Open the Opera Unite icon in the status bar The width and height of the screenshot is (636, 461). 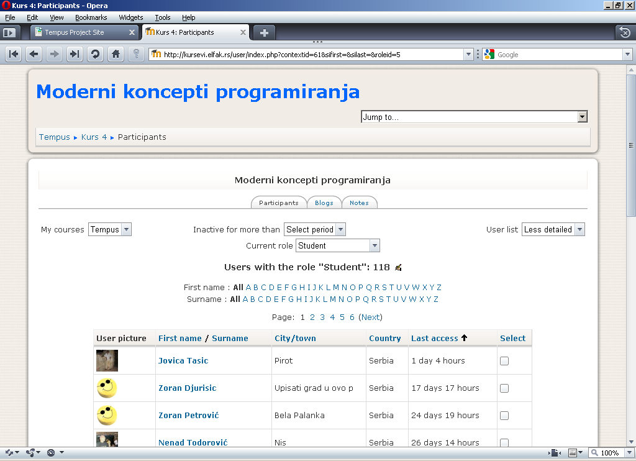pyautogui.click(x=30, y=452)
